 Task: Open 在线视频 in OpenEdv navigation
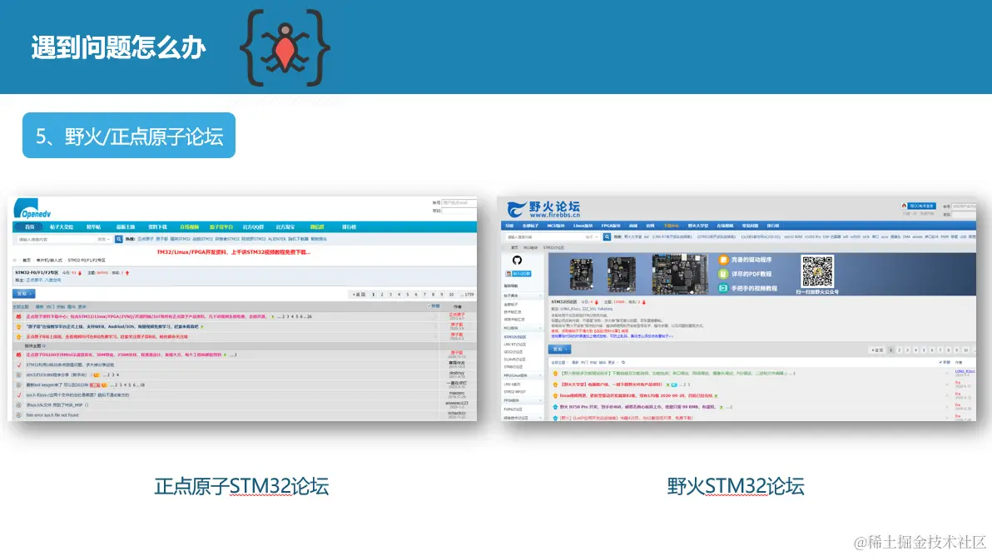point(189,226)
